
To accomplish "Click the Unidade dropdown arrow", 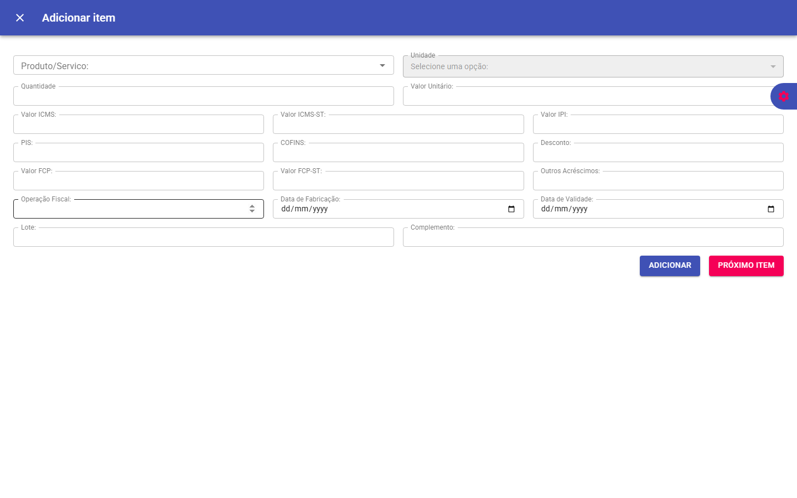I will coord(773,66).
